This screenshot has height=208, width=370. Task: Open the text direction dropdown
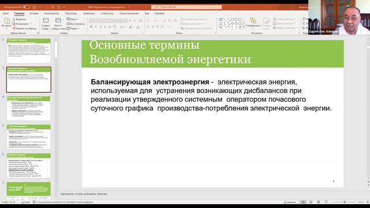194,19
